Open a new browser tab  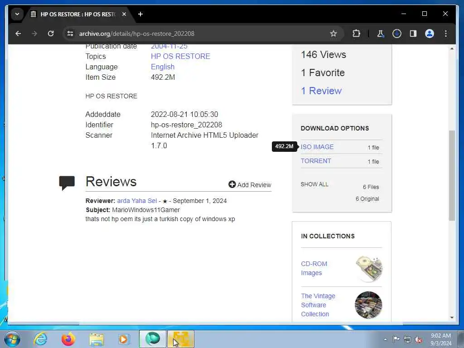click(x=140, y=14)
